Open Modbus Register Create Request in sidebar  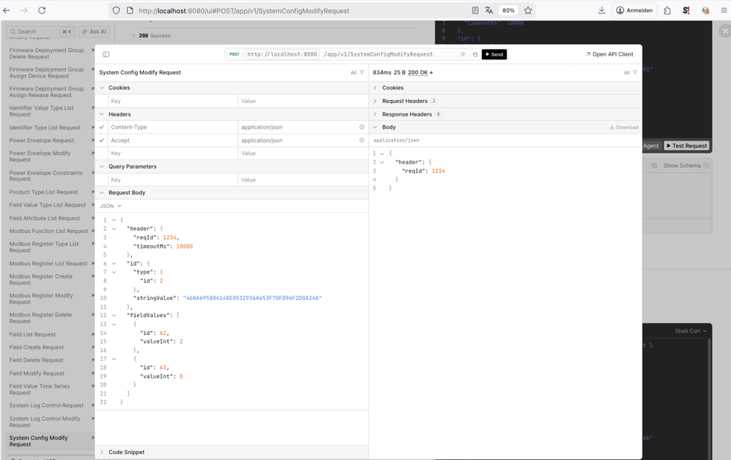41,280
